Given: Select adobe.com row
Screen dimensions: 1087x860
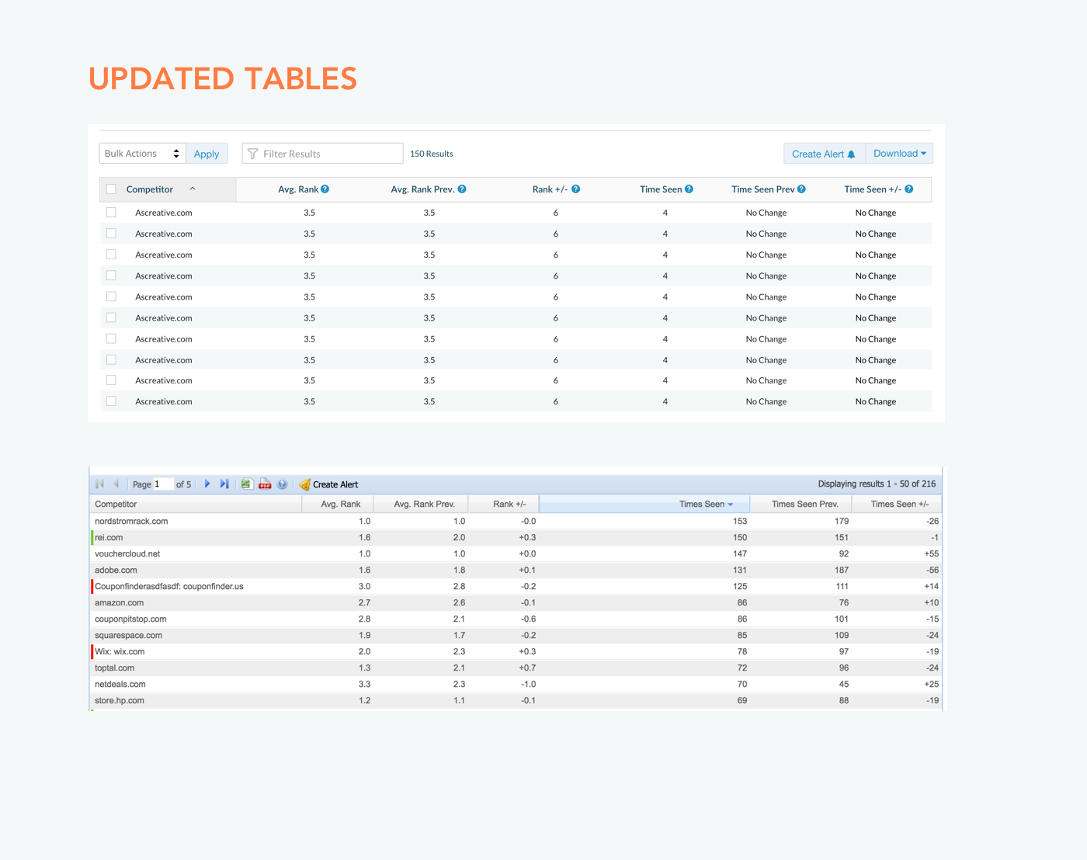Looking at the screenshot, I should (516, 570).
